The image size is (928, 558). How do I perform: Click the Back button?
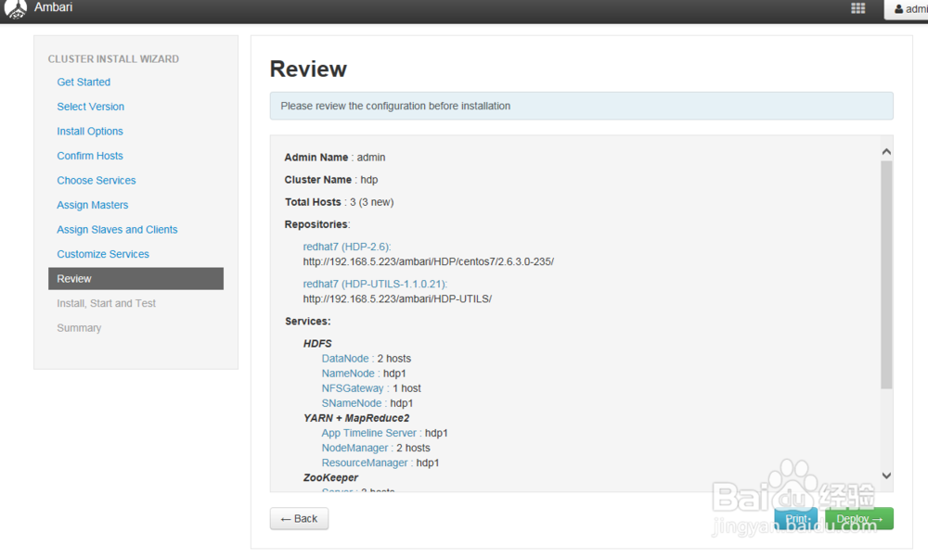[298, 518]
